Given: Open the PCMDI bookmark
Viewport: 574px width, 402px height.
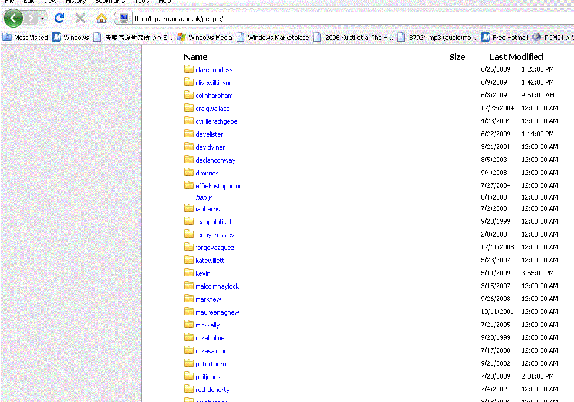Looking at the screenshot, I should (x=553, y=38).
